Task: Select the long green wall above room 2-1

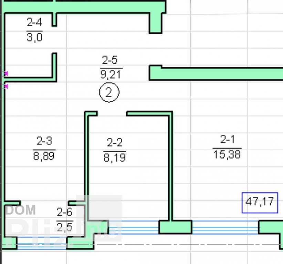Action: click(x=220, y=73)
